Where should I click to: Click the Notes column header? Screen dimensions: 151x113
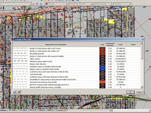pos(133,44)
